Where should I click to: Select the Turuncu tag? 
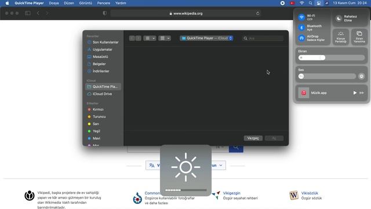(x=103, y=117)
